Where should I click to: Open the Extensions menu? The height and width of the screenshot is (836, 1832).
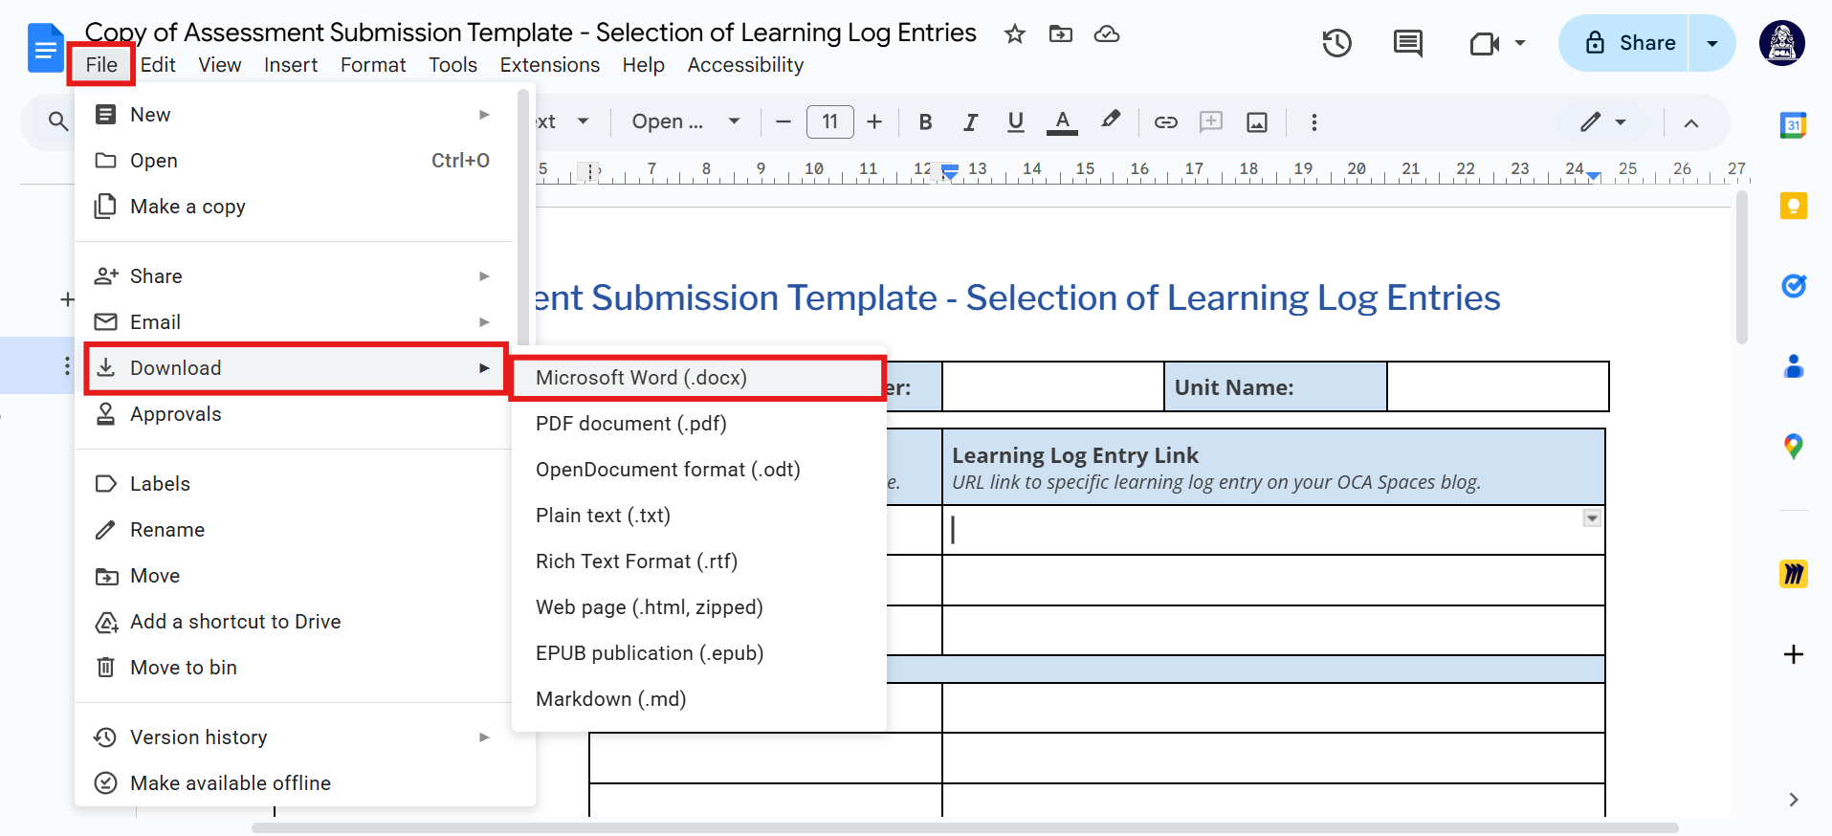click(x=550, y=64)
